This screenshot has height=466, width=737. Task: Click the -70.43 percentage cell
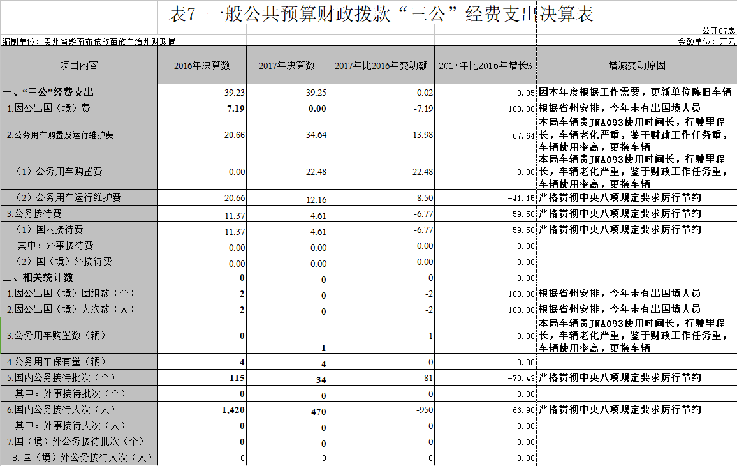pos(486,378)
